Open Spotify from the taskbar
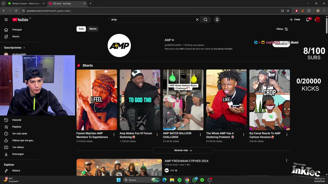The height and width of the screenshot is (184, 328). [179, 180]
